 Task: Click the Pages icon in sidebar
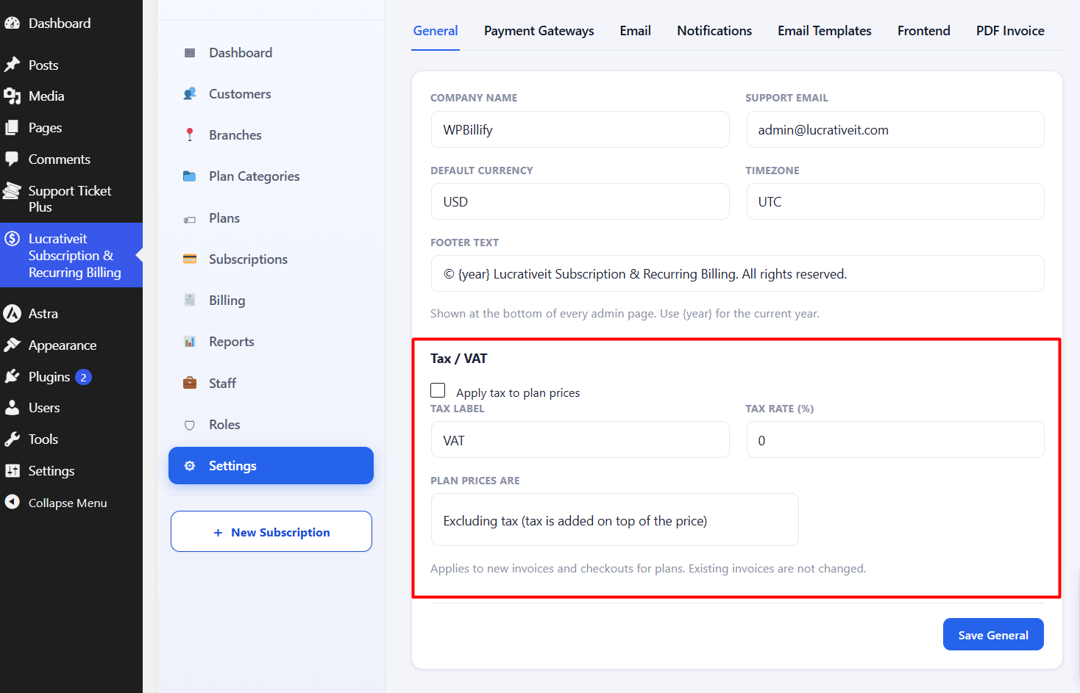click(13, 128)
